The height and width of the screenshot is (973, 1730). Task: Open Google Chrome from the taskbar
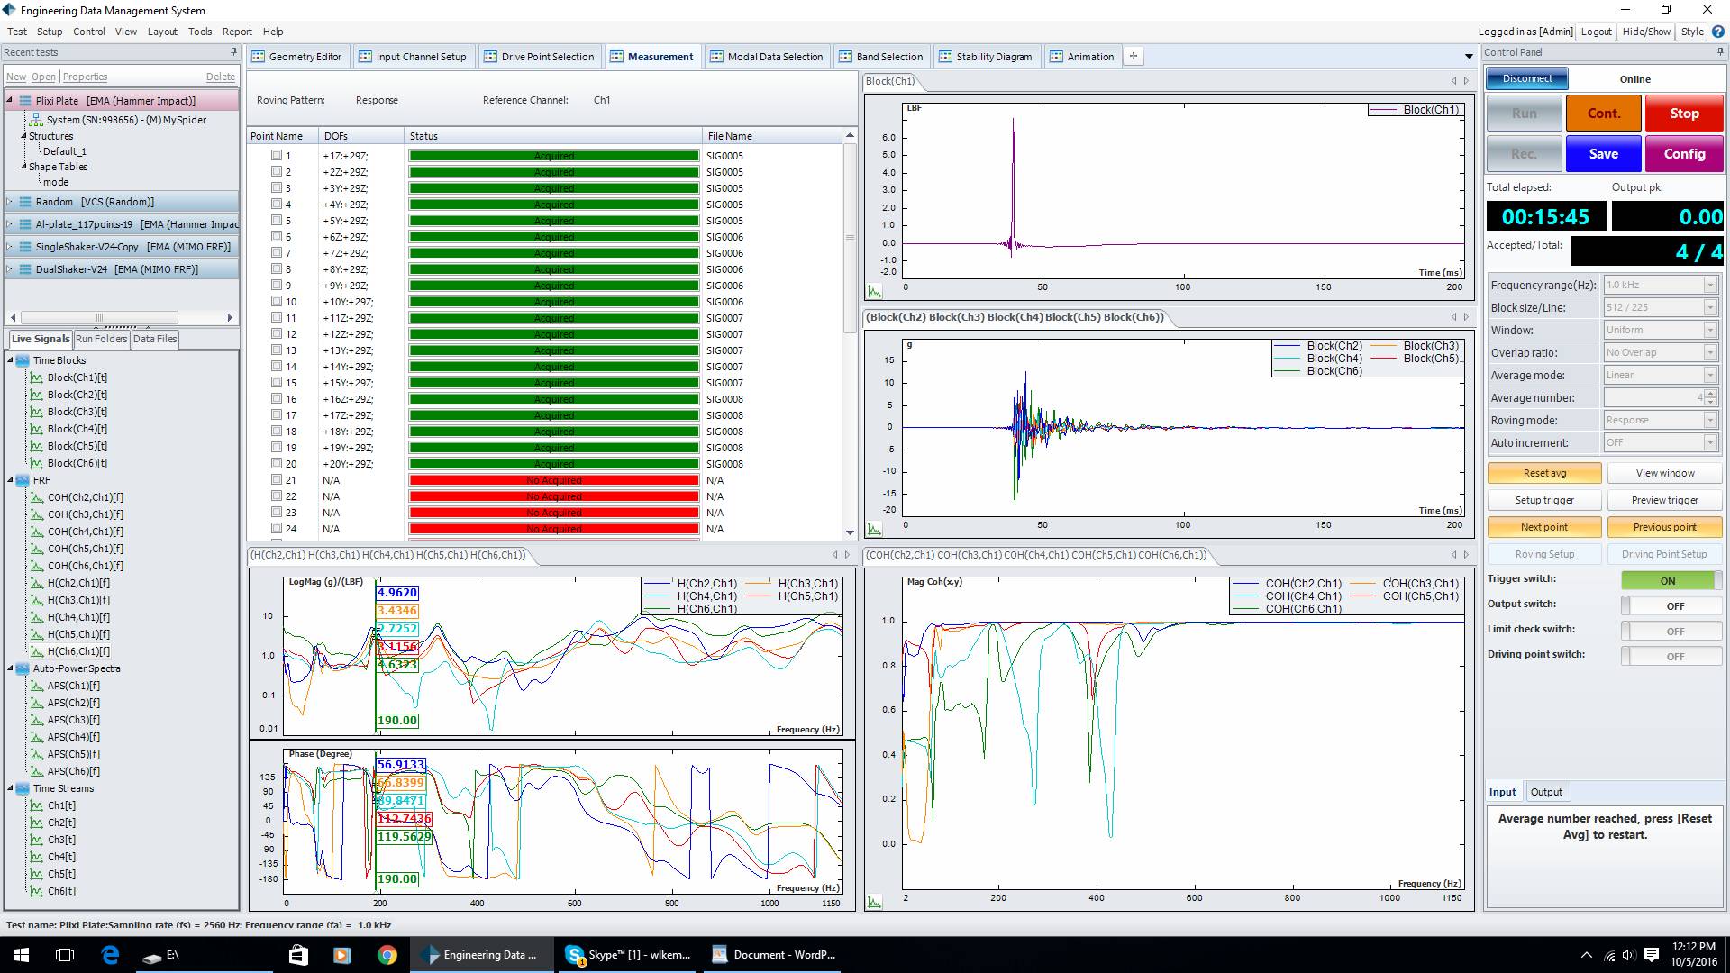point(387,955)
